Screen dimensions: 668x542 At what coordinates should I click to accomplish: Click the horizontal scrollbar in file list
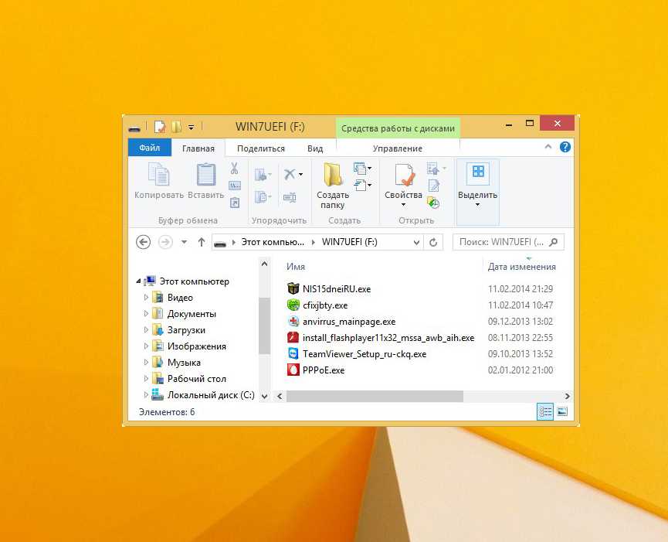375,396
